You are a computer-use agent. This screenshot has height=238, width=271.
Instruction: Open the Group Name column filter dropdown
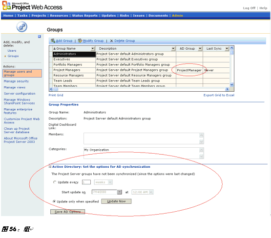pos(93,49)
